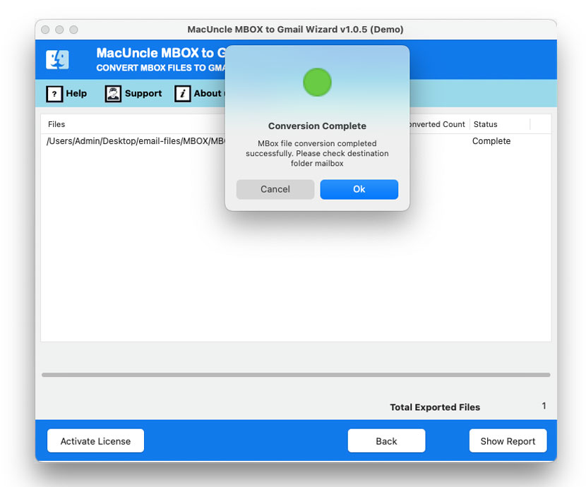Select the /Users/Admin/Desktop/email-files/MBOX file row
This screenshot has height=487, width=586.
click(136, 141)
